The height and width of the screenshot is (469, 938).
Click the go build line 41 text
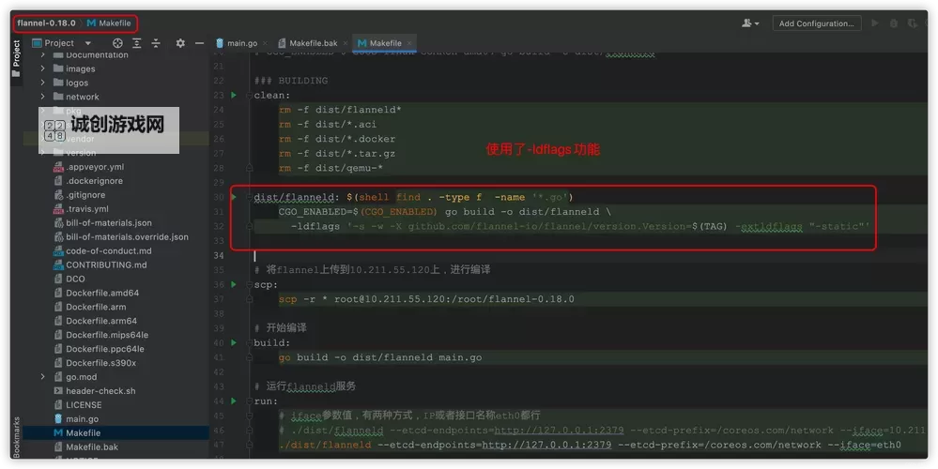coord(380,358)
